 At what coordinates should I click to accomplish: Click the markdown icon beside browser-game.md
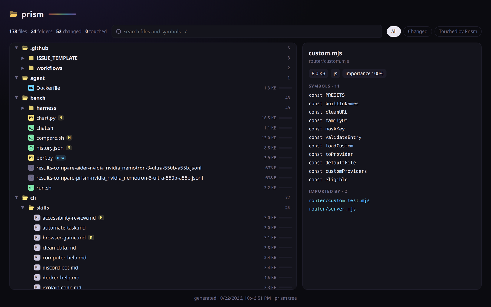pyautogui.click(x=37, y=238)
